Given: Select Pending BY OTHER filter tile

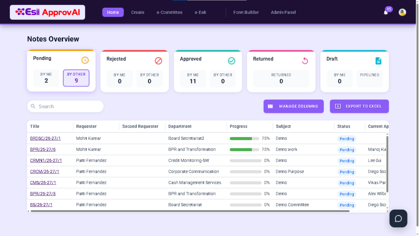Looking at the screenshot, I should point(76,78).
